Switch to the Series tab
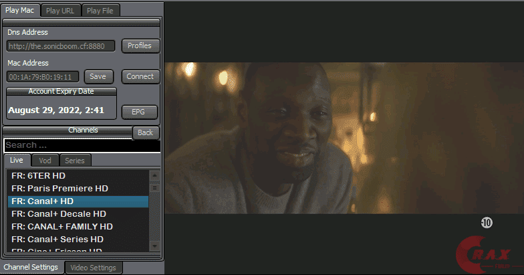 point(75,161)
